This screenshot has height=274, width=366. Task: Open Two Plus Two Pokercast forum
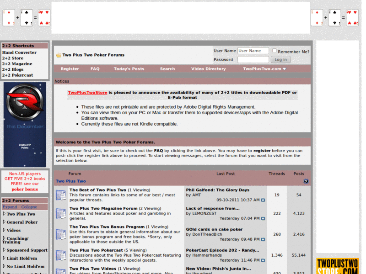[x=96, y=250]
